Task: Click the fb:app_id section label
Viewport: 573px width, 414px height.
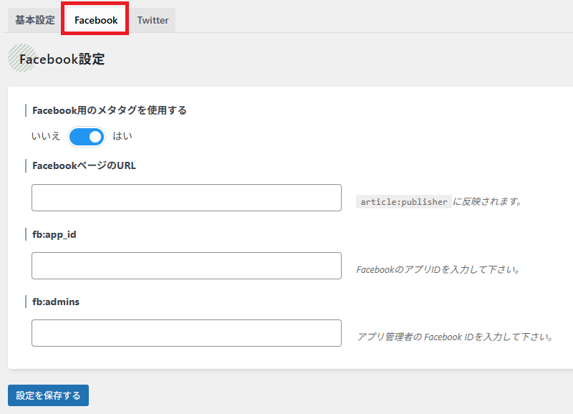Action: point(54,235)
